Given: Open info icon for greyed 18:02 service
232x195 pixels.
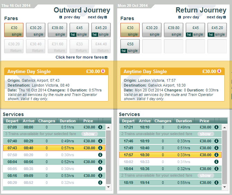Looking at the screenshot, I should 216,162.
